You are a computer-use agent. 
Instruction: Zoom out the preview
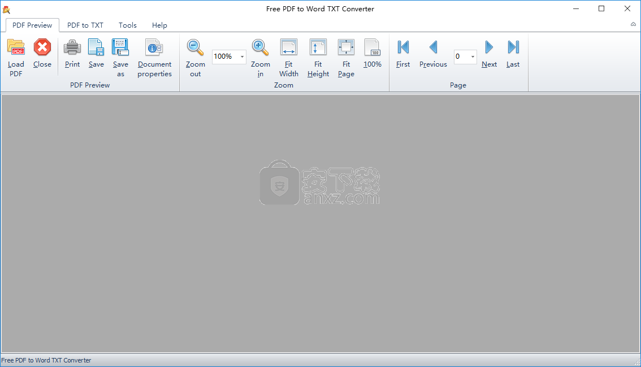coord(196,58)
